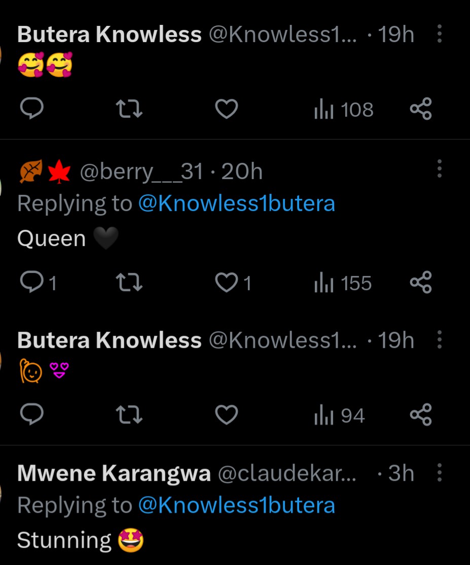The width and height of the screenshot is (470, 565).
Task: Retweet Butera Knowless's heart-face emoji tweet
Action: pyautogui.click(x=129, y=109)
